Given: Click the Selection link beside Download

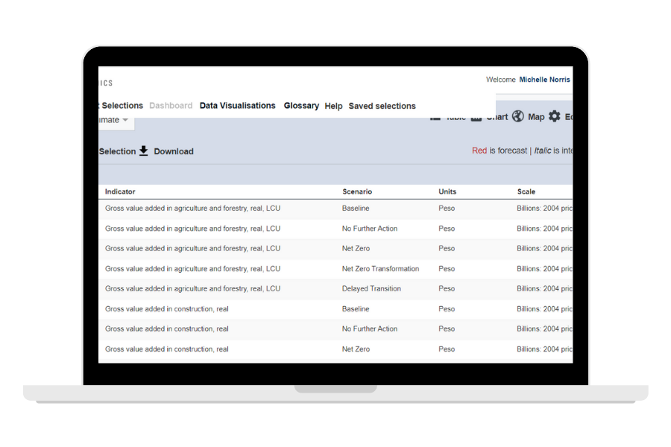Looking at the screenshot, I should [117, 151].
